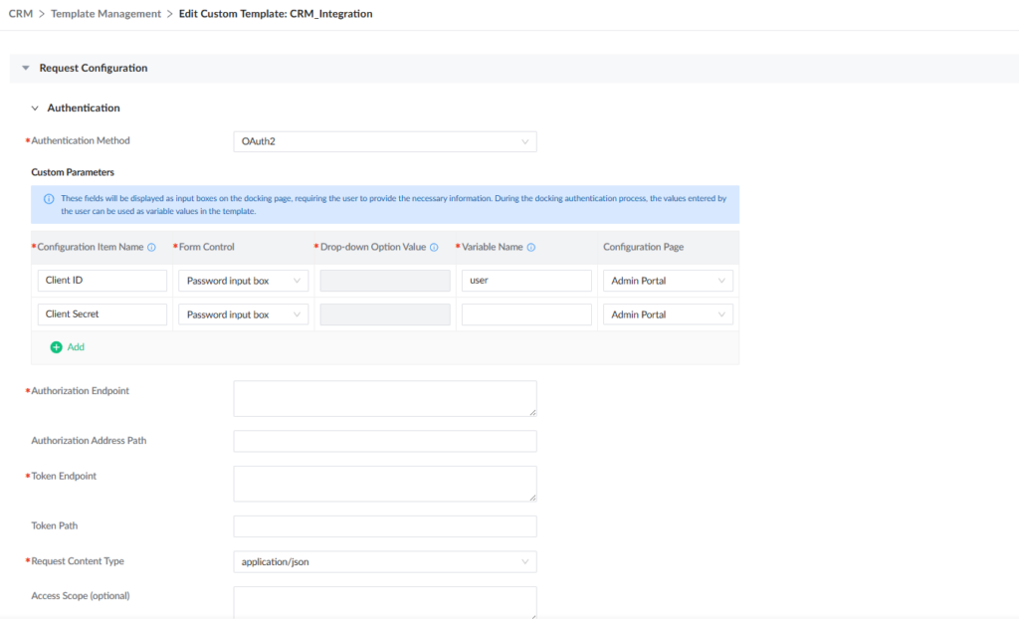Screen dimensions: 1019x621
Task: Click the Client Secret configuration item name field
Action: tap(102, 314)
